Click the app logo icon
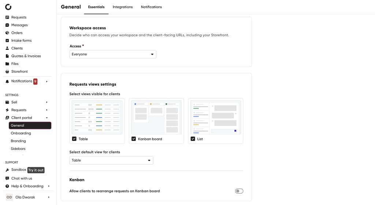This screenshot has width=375, height=205. click(x=8, y=7)
